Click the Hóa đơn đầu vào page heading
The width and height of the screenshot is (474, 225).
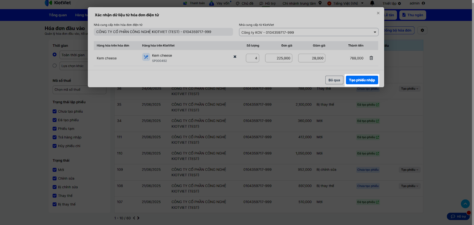(x=65, y=28)
